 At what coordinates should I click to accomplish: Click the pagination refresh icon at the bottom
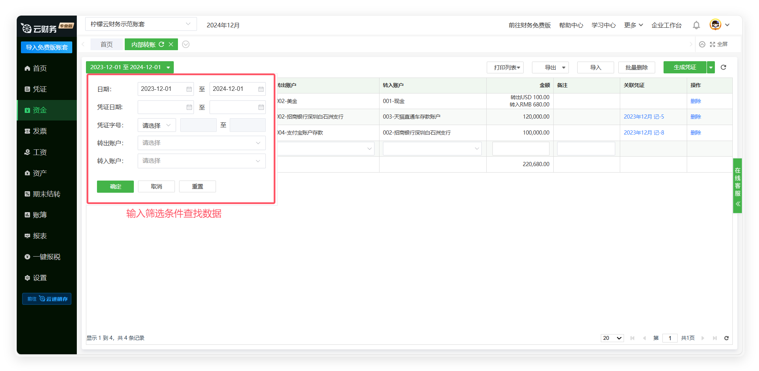coord(726,338)
